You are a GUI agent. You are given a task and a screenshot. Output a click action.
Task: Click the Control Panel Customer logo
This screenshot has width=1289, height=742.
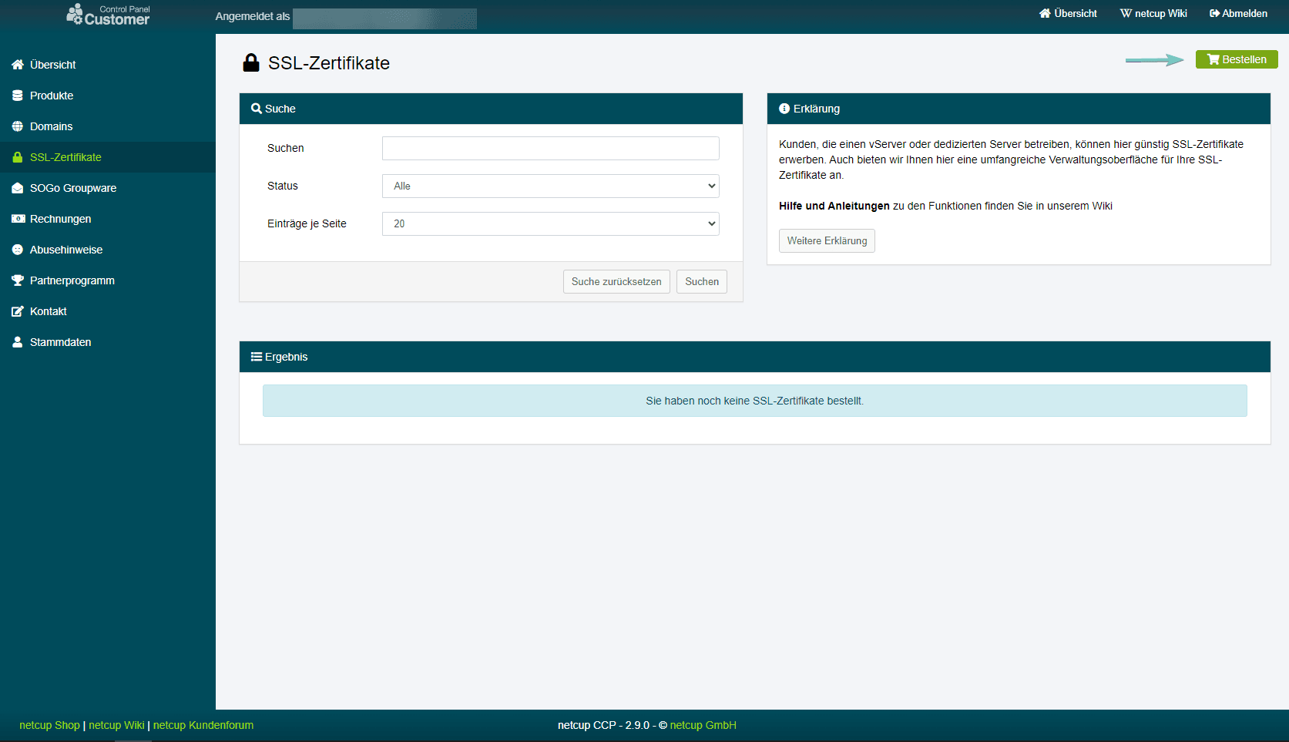tap(107, 14)
